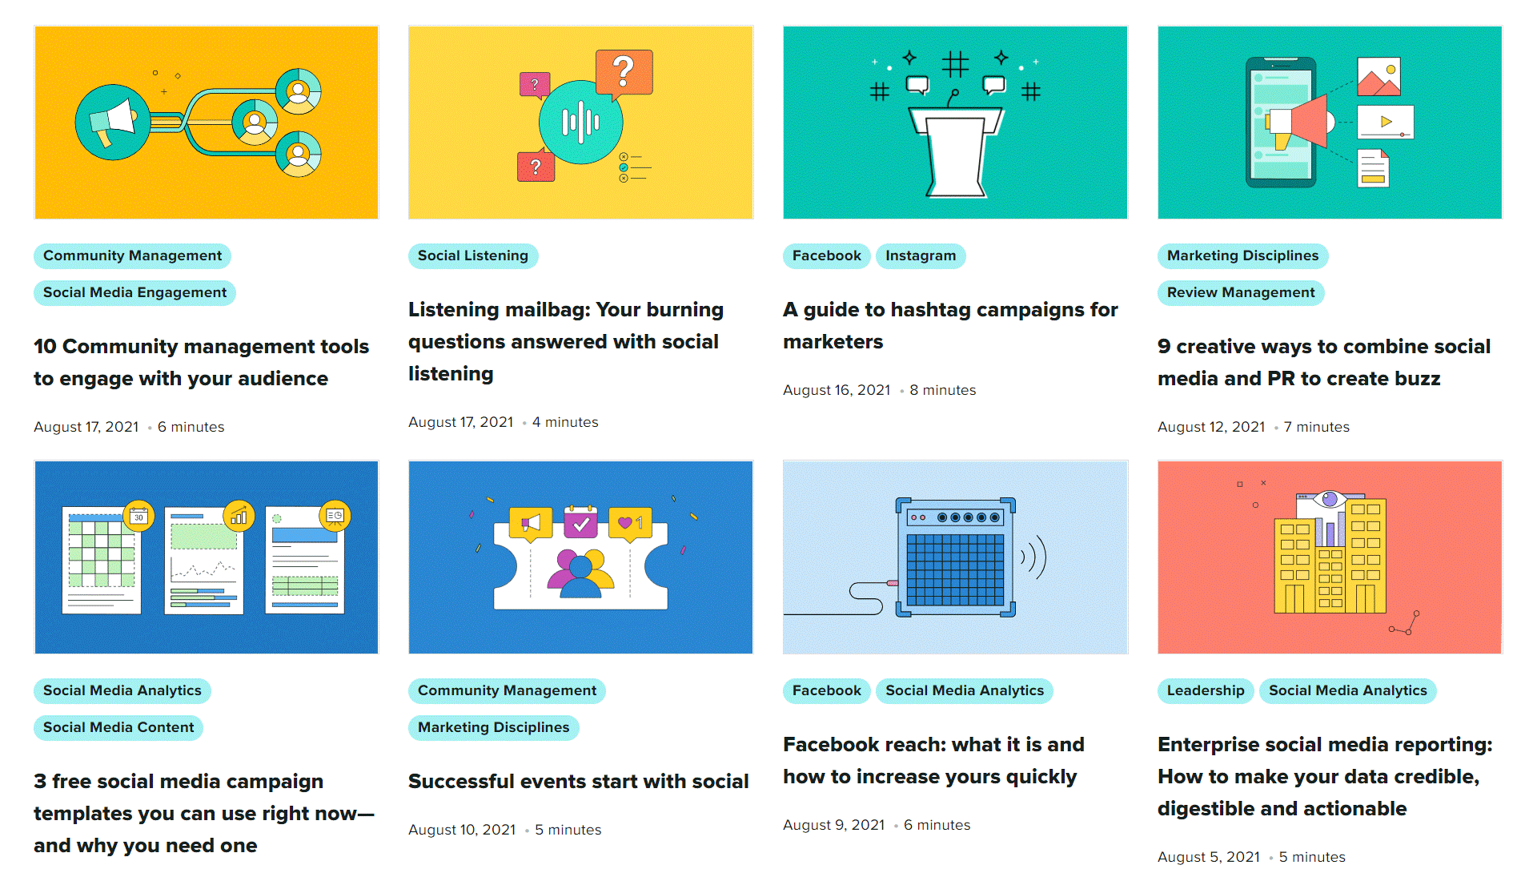
Task: Click the social listening mailbag illustration
Action: 580,123
